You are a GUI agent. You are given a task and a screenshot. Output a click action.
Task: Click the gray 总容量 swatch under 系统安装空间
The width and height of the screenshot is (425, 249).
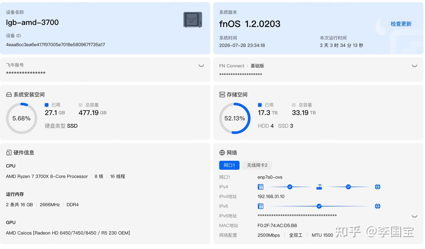click(x=81, y=105)
